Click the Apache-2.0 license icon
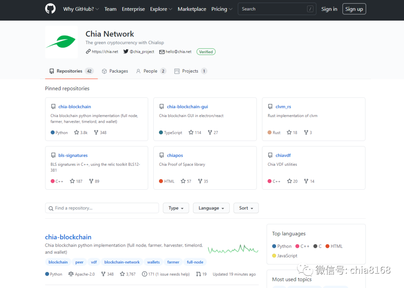The height and width of the screenshot is (288, 404). pyautogui.click(x=71, y=274)
